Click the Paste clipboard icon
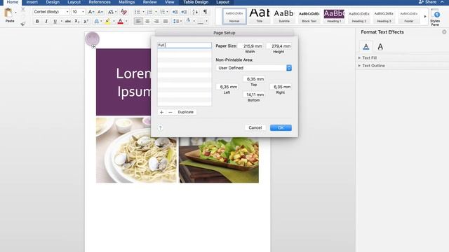 coord(8,13)
